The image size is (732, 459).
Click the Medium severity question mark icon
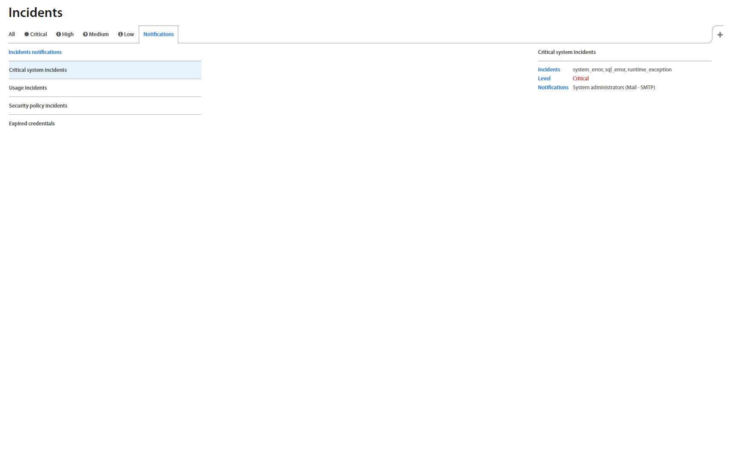pyautogui.click(x=85, y=34)
